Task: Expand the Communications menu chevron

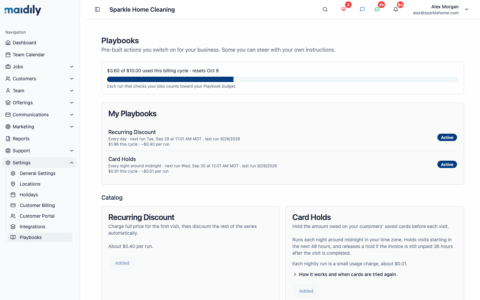Action: click(x=72, y=115)
